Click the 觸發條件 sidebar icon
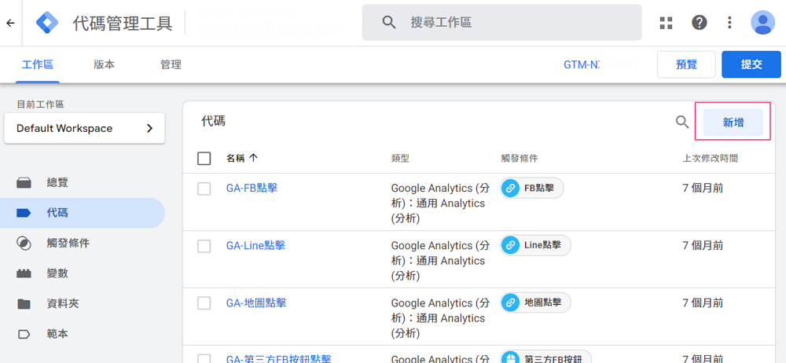This screenshot has height=363, width=786. (x=24, y=243)
